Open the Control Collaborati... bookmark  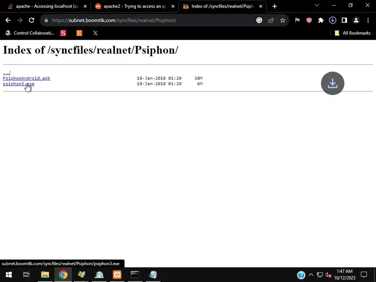[x=30, y=33]
